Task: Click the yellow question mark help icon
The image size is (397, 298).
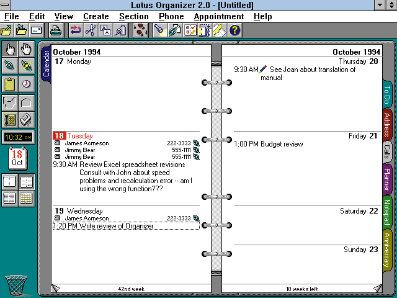Action: point(234,30)
